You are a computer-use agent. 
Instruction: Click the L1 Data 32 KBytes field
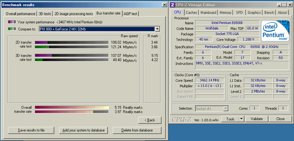tap(258, 80)
